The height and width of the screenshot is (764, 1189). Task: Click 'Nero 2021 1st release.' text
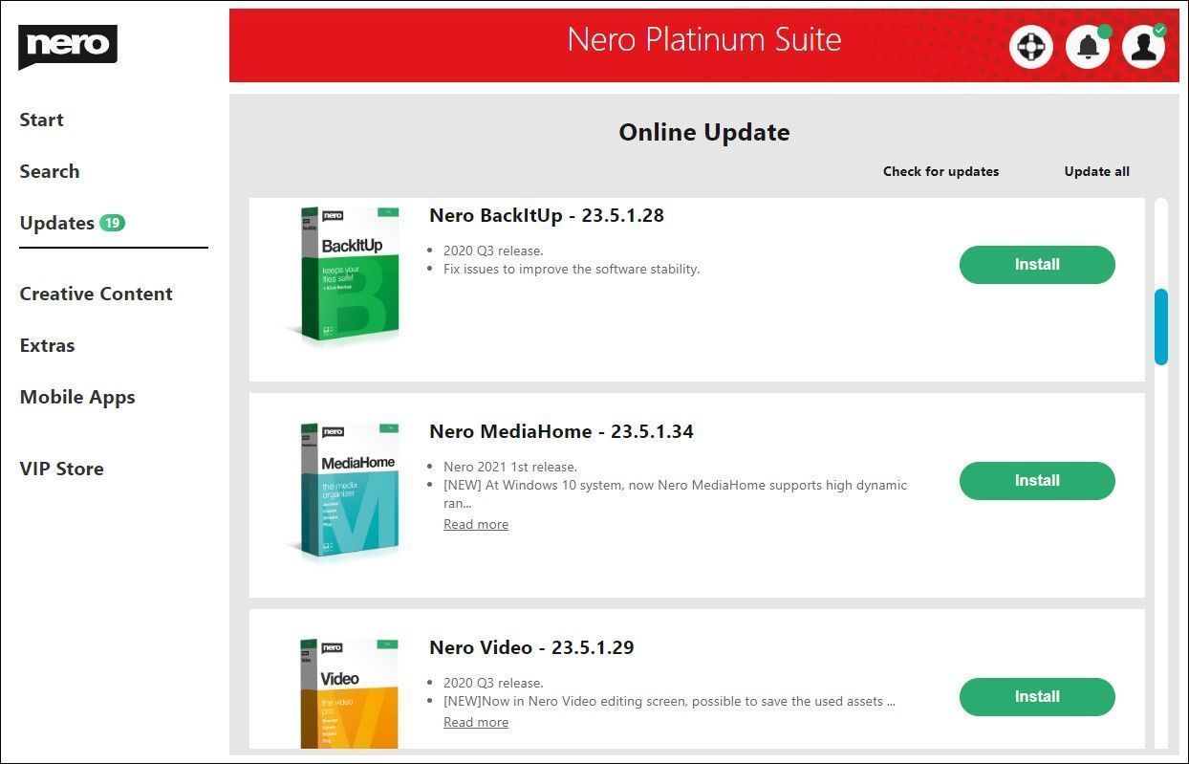pos(510,467)
